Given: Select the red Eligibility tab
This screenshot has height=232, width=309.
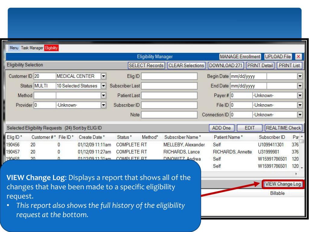Looking at the screenshot, I should (x=51, y=48).
